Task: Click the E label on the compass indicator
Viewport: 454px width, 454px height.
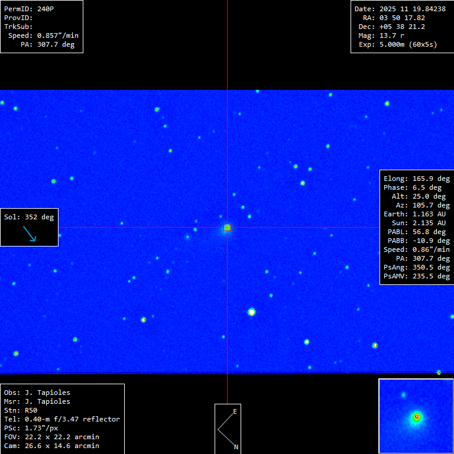Action: coord(235,411)
